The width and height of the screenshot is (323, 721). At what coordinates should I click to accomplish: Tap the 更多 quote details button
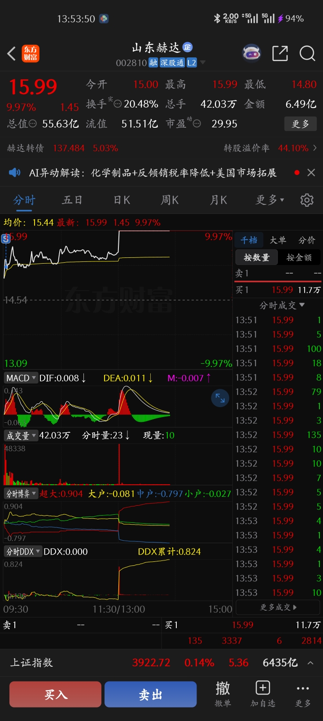tap(301, 124)
